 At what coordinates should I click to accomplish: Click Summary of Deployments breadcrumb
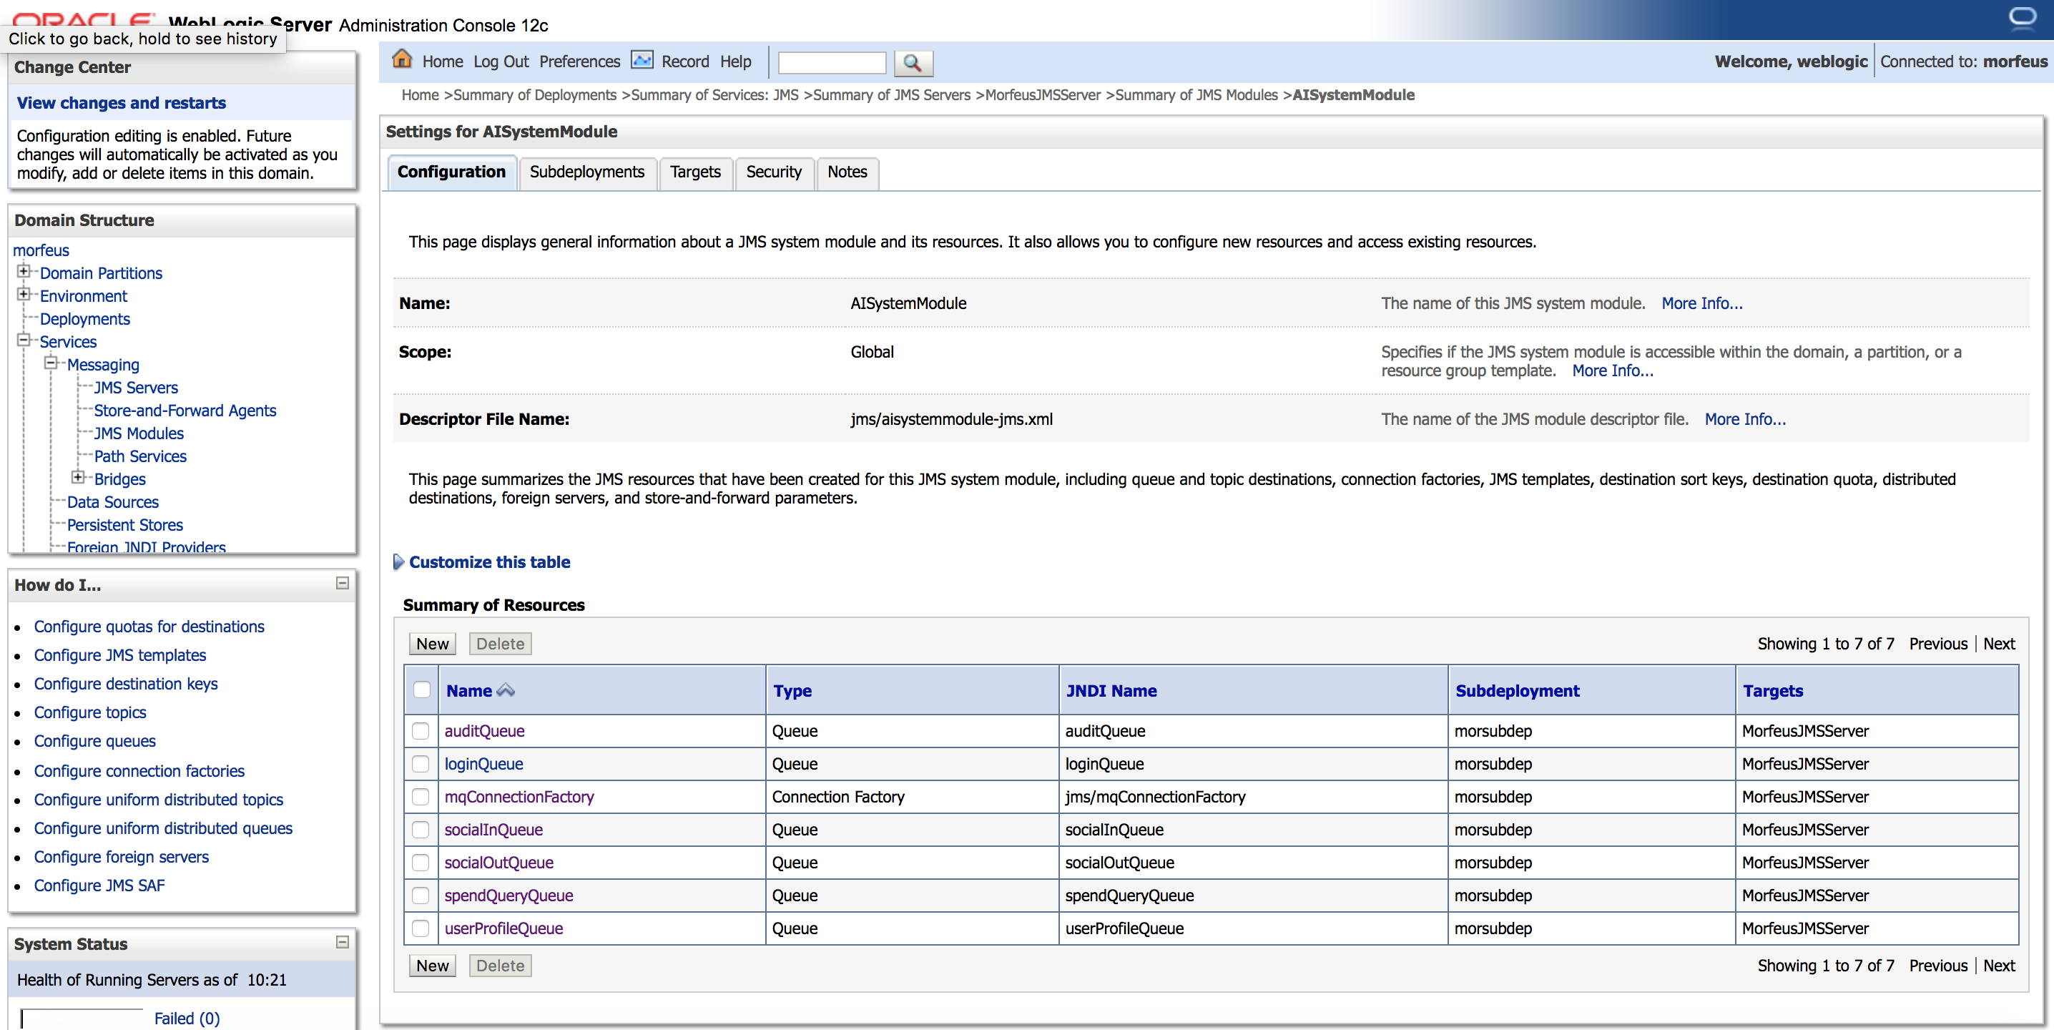(534, 95)
